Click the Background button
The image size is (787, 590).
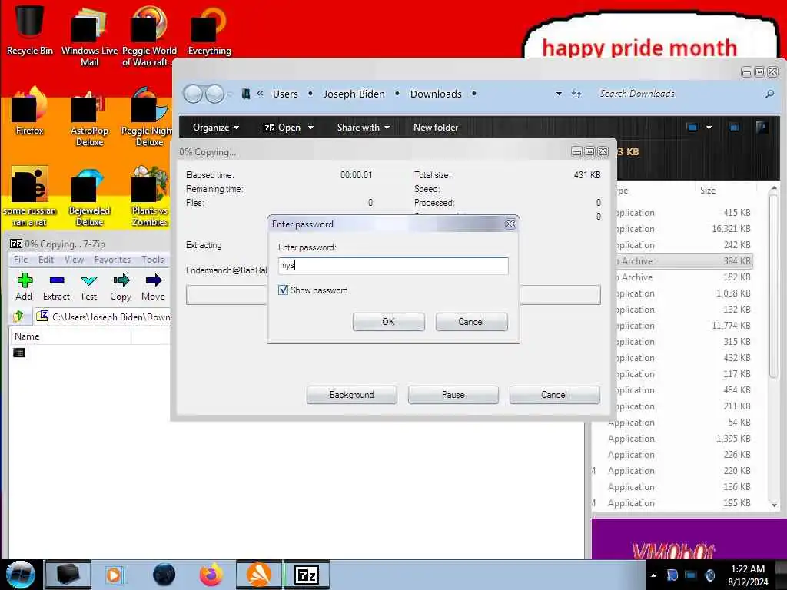tap(351, 395)
